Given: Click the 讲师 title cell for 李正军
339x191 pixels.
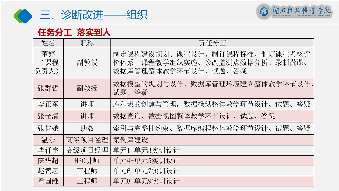Looking at the screenshot, I should (x=87, y=104).
